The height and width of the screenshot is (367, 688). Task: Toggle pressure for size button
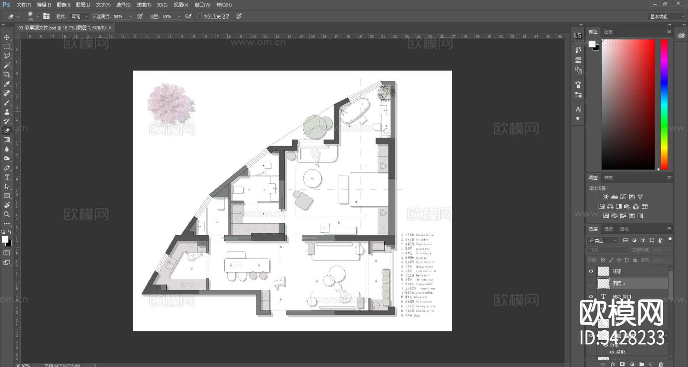click(239, 16)
